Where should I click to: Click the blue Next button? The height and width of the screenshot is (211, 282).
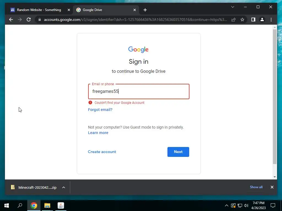178,152
